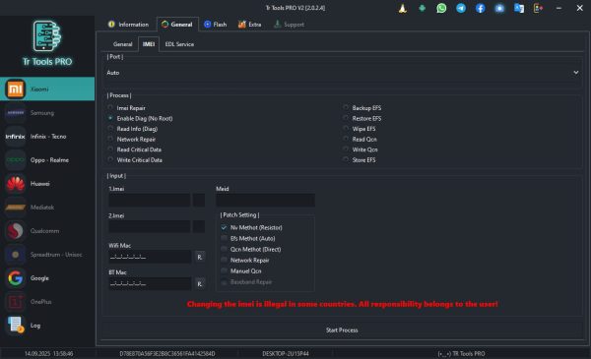Screen dimensions: 591x359
Task: Click the Facebook icon in title bar
Action: click(481, 8)
